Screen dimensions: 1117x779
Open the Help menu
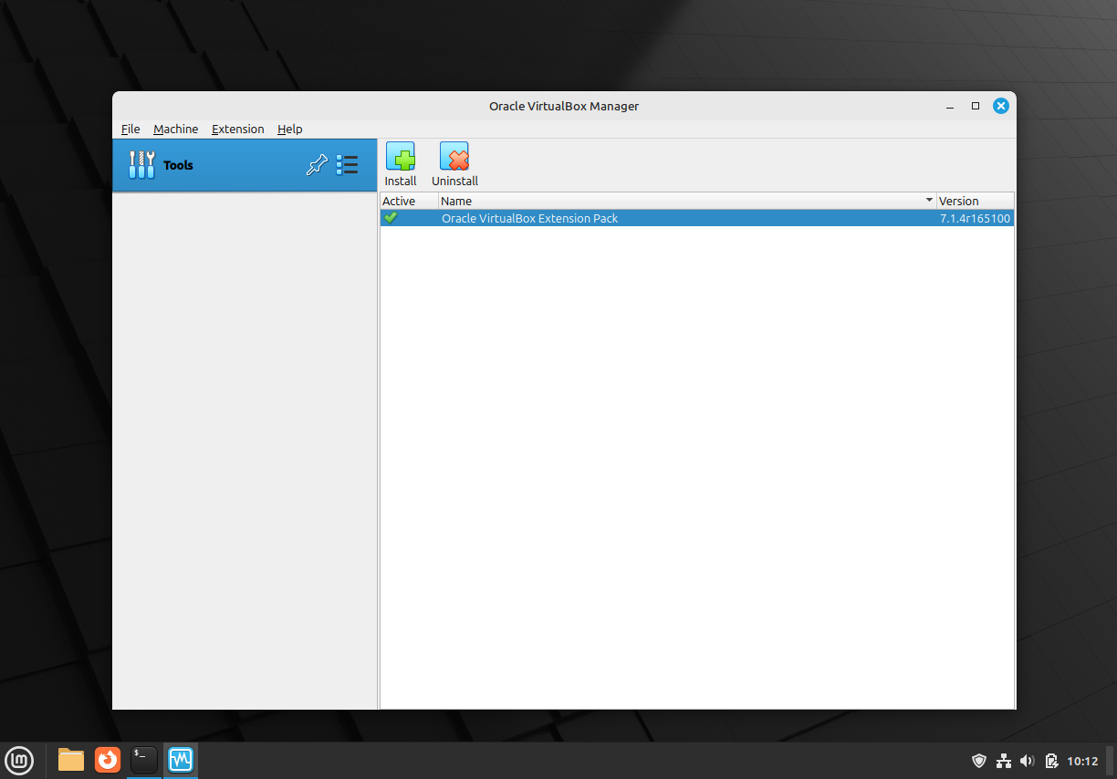(x=290, y=129)
